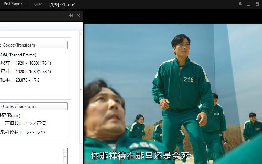The image size is (262, 164).
Task: Click the second 1920 × 1080(1.78:1) size value
Action: coord(33,72)
